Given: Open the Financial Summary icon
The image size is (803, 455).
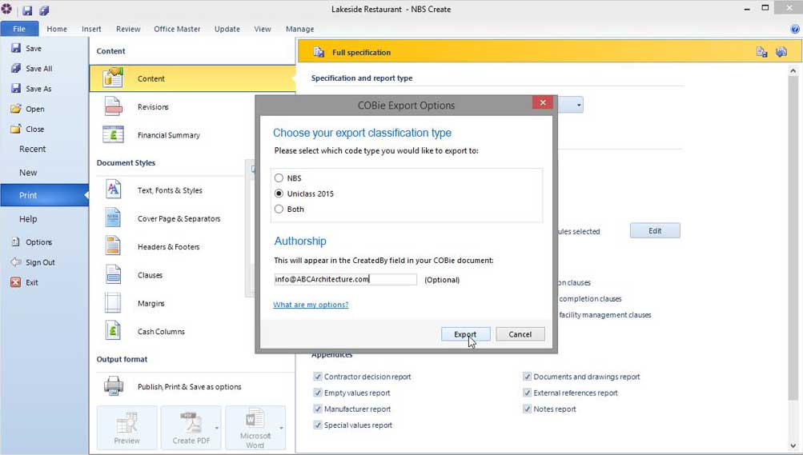Looking at the screenshot, I should [113, 135].
